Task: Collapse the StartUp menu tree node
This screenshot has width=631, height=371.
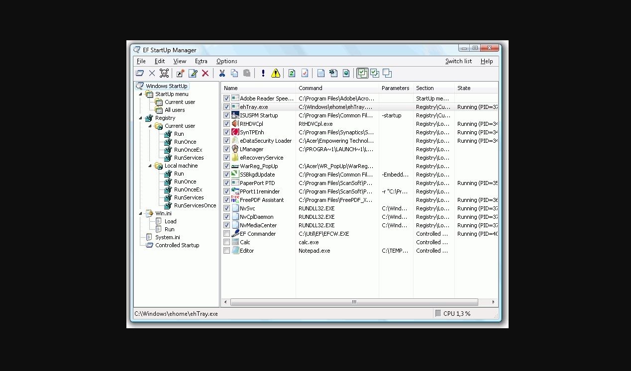Action: (x=141, y=94)
